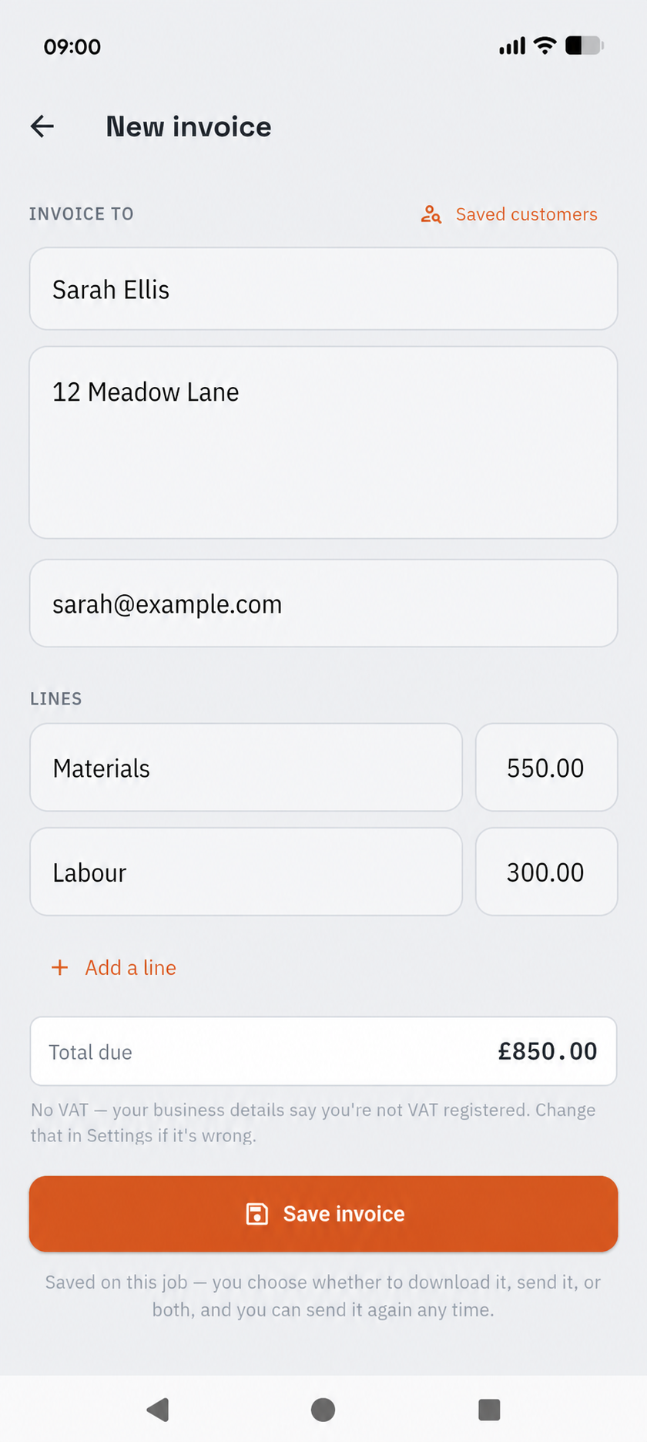Tap the floppy disk save icon
This screenshot has height=1442, width=647.
[256, 1214]
